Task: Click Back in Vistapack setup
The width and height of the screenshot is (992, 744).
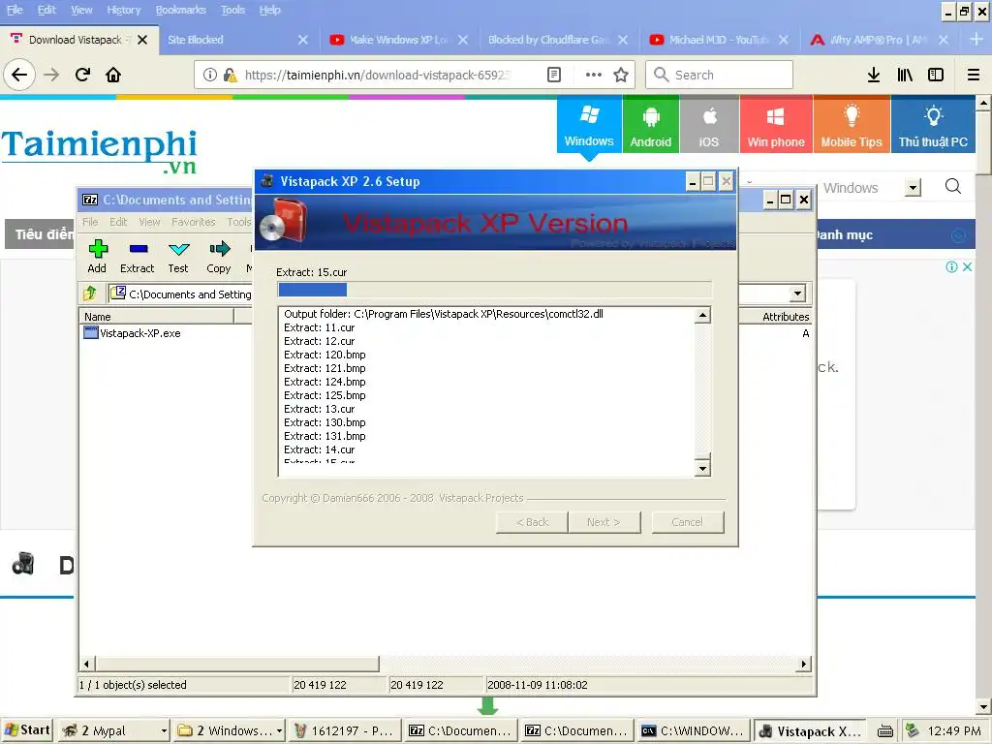Action: 532,522
